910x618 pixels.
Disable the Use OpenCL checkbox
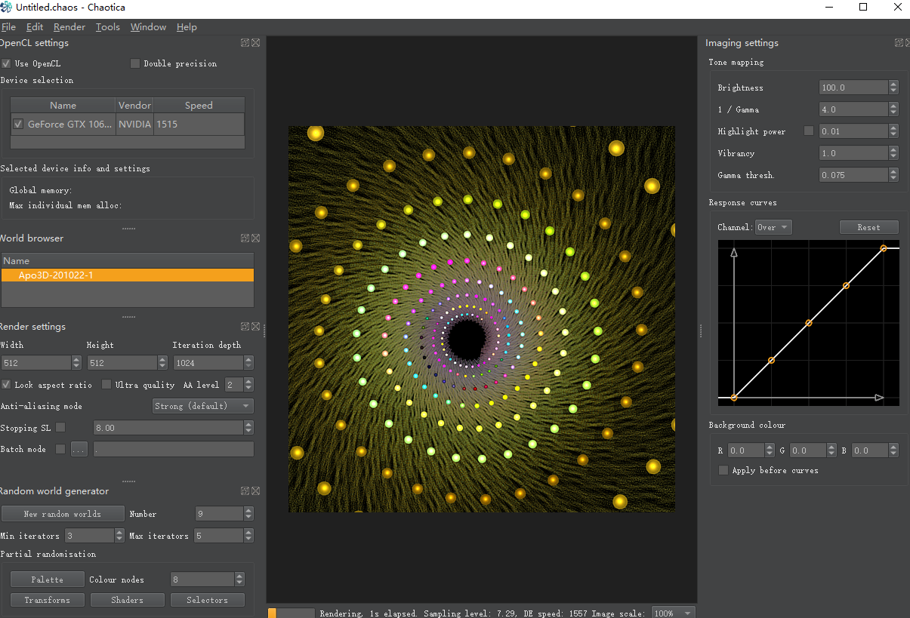[6, 64]
